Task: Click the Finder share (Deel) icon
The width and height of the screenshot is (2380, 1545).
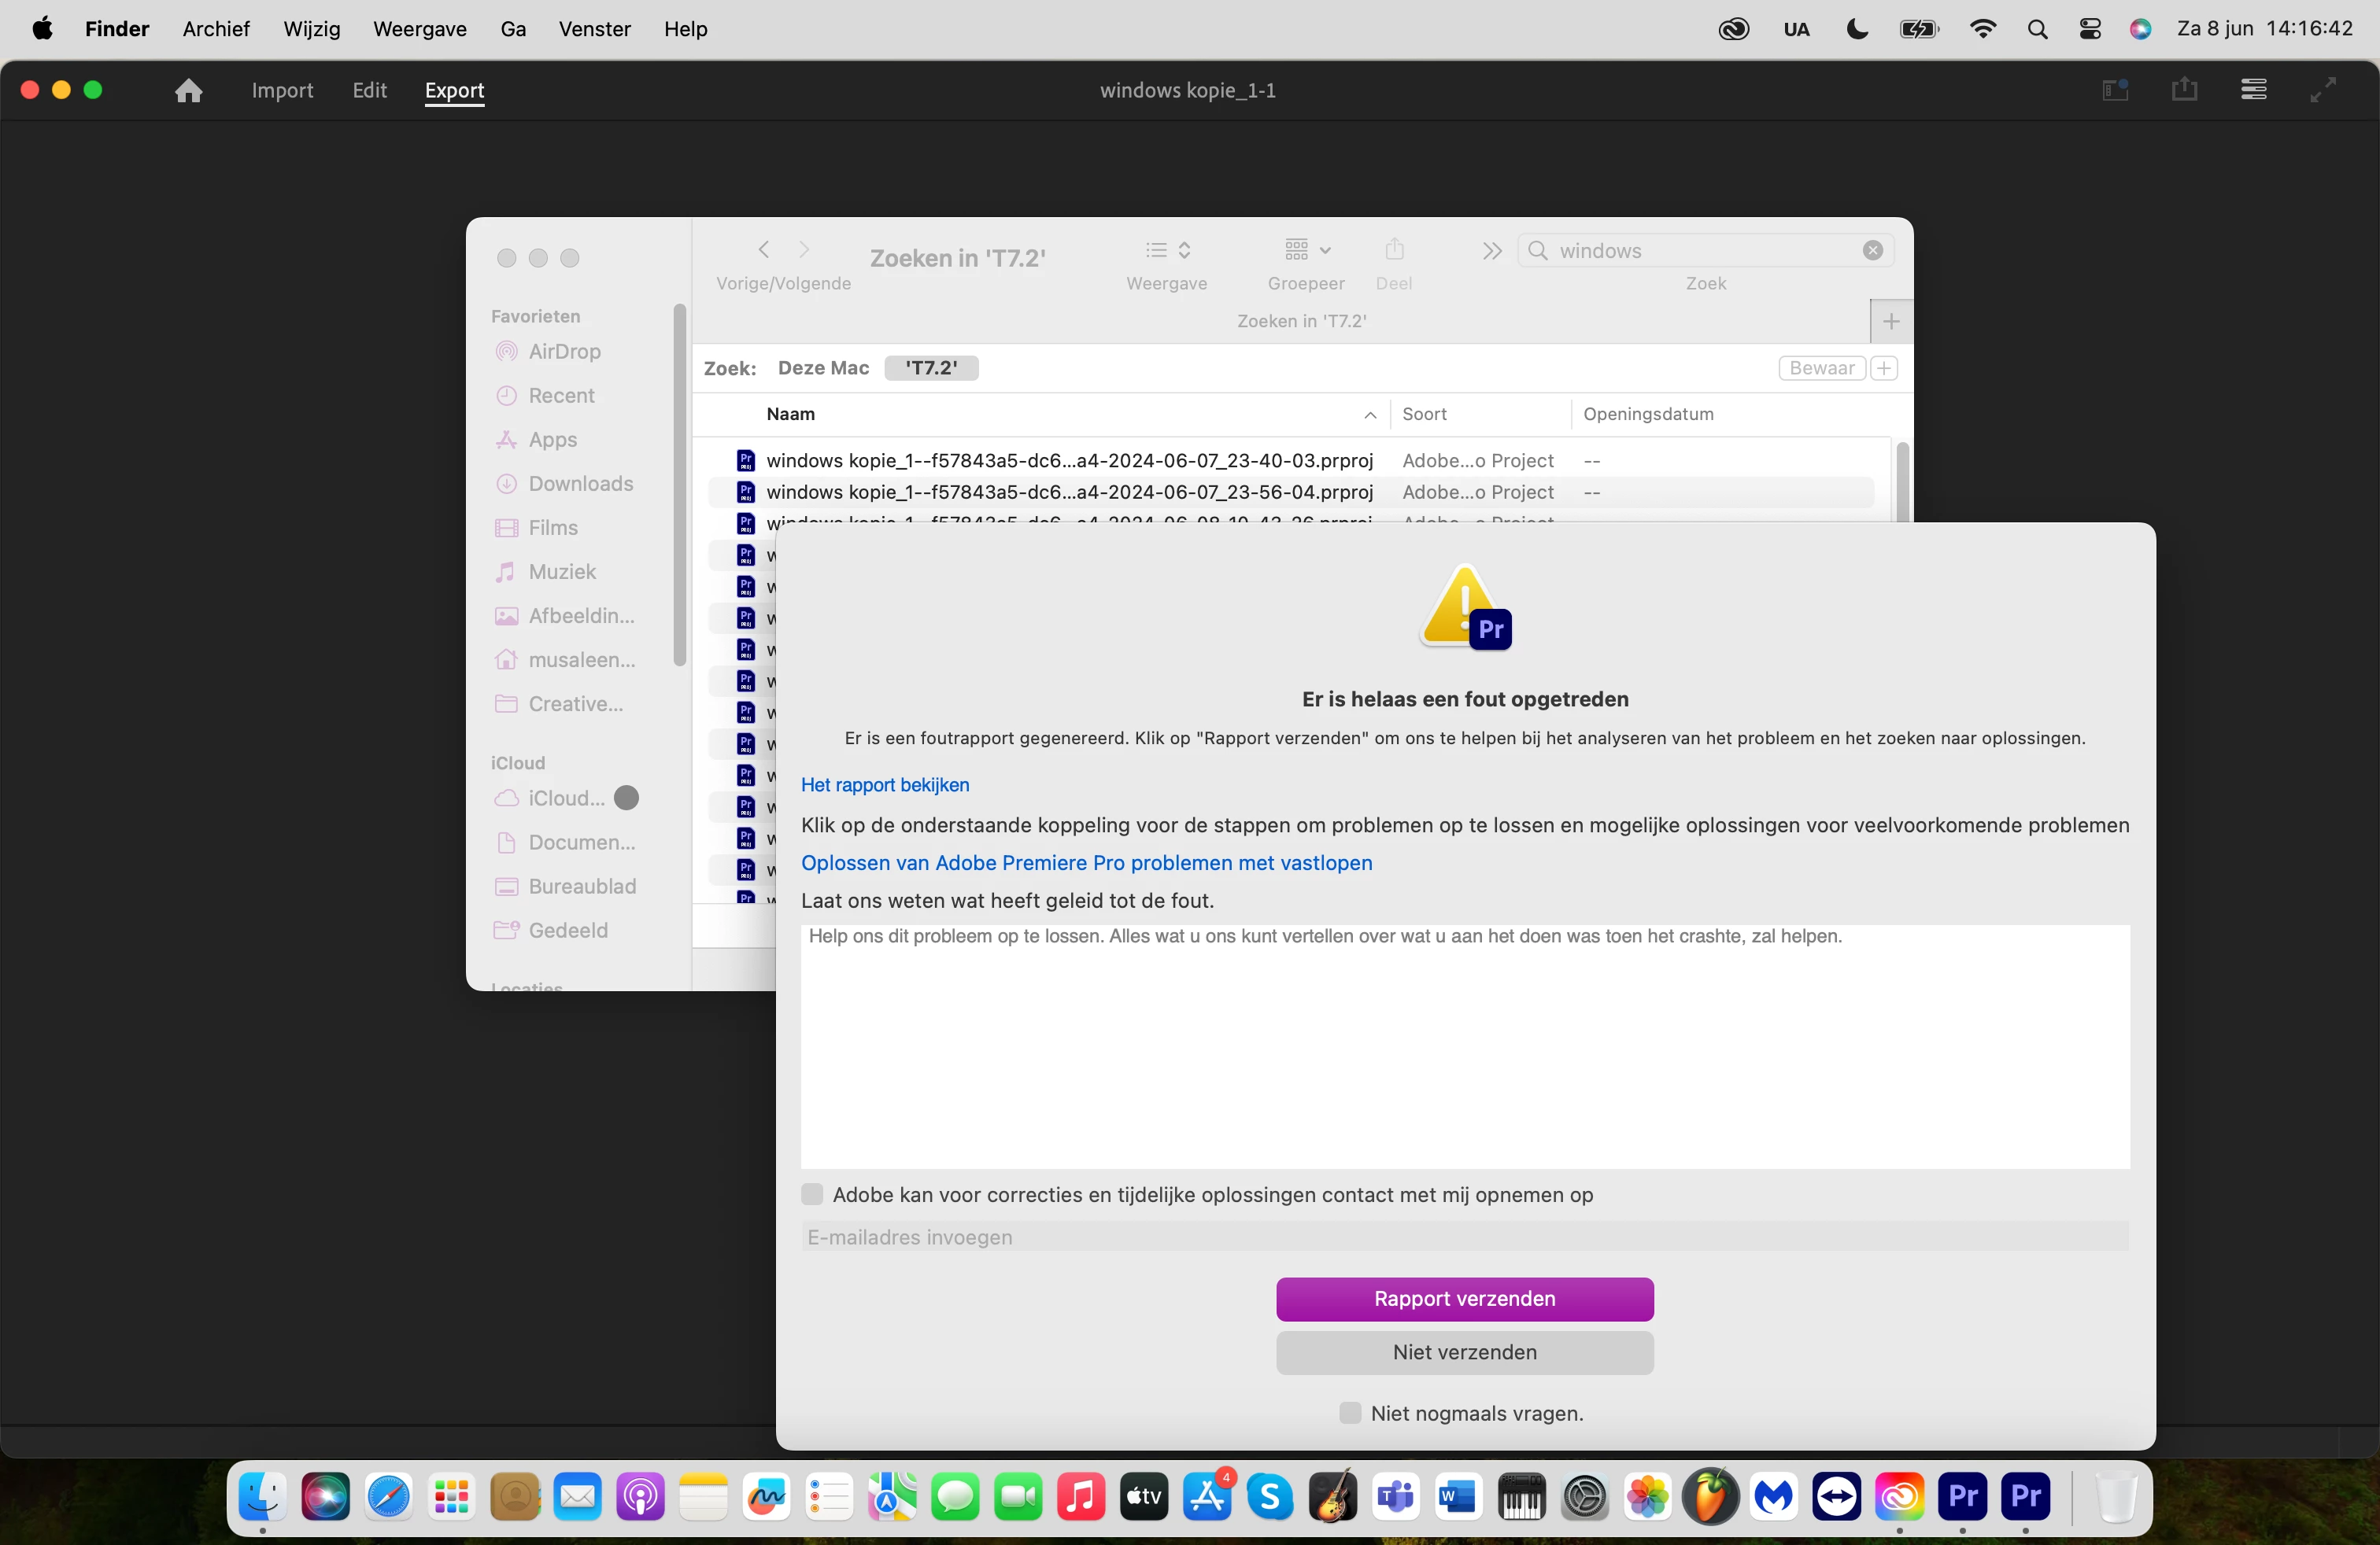Action: tap(1394, 250)
